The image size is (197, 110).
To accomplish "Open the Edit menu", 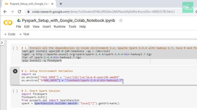I will [27, 27].
